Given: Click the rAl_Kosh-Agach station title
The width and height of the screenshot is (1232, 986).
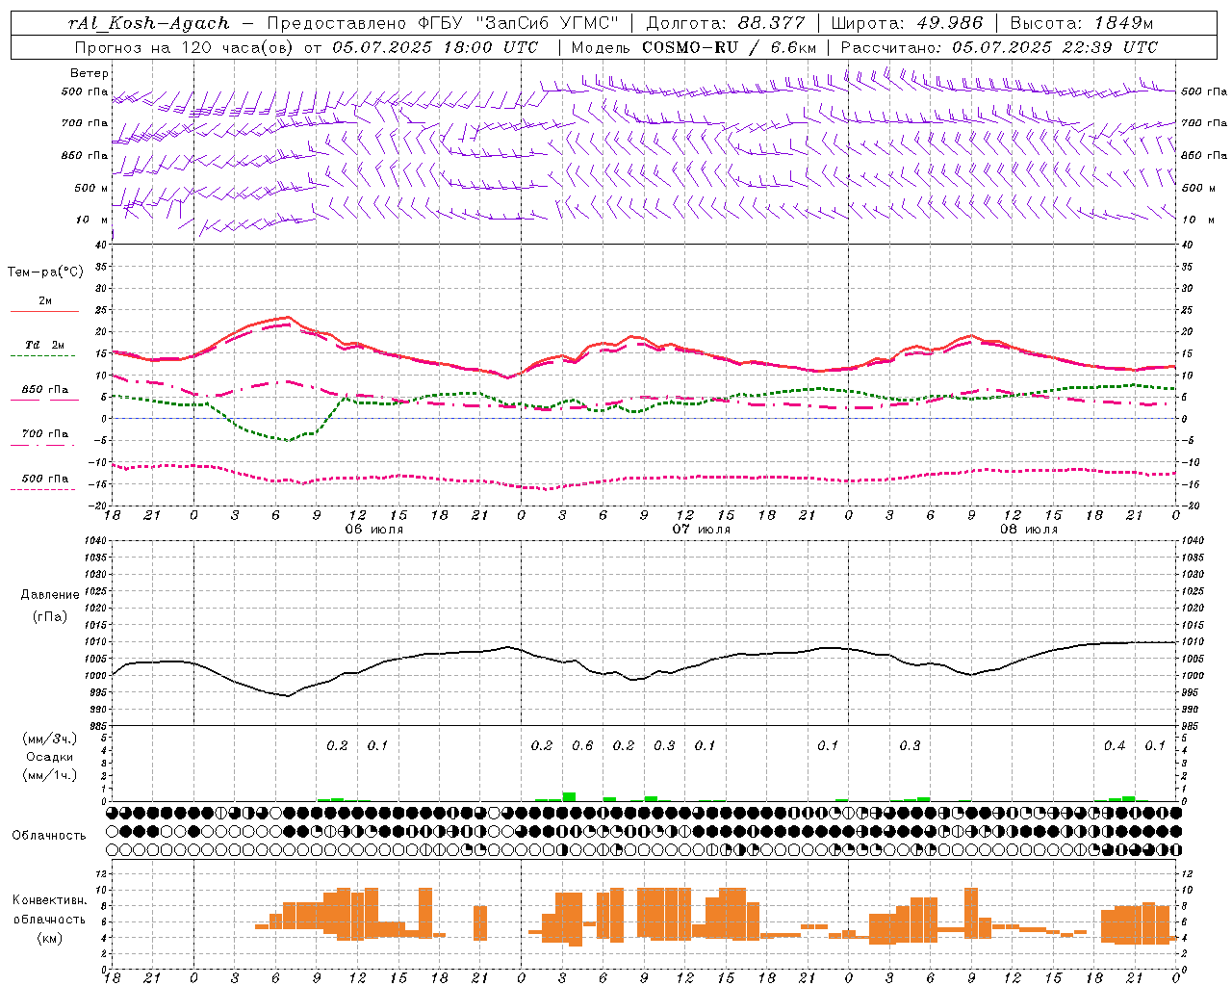Looking at the screenshot, I should pos(149,23).
